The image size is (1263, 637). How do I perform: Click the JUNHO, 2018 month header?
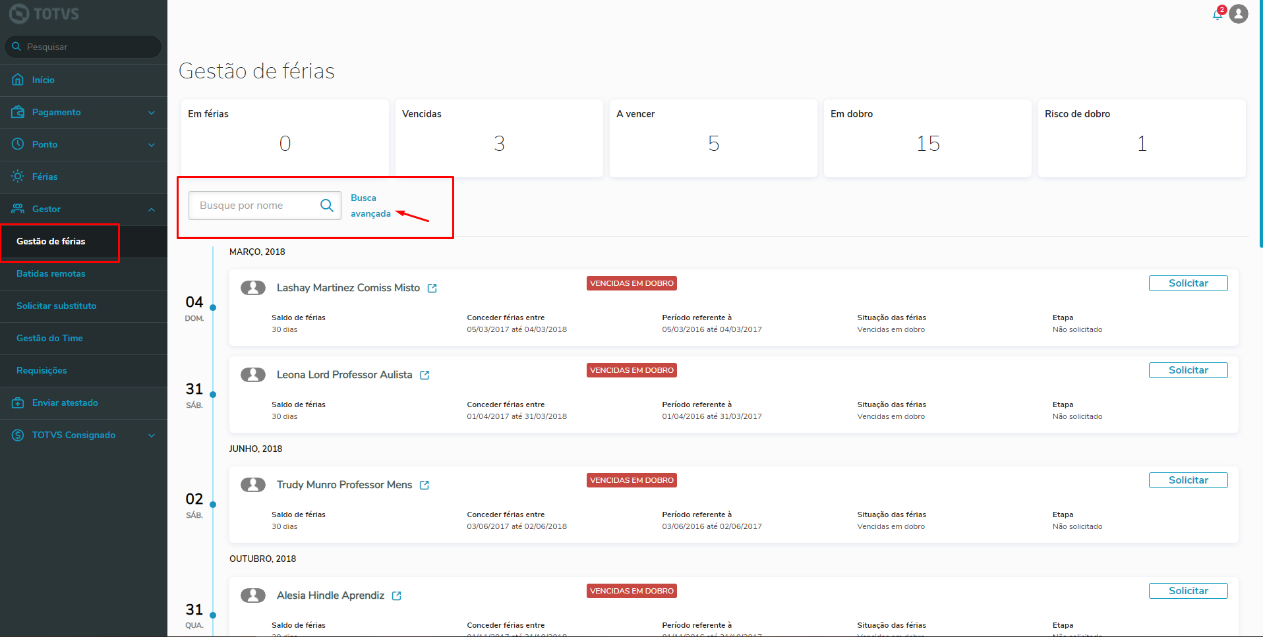256,449
